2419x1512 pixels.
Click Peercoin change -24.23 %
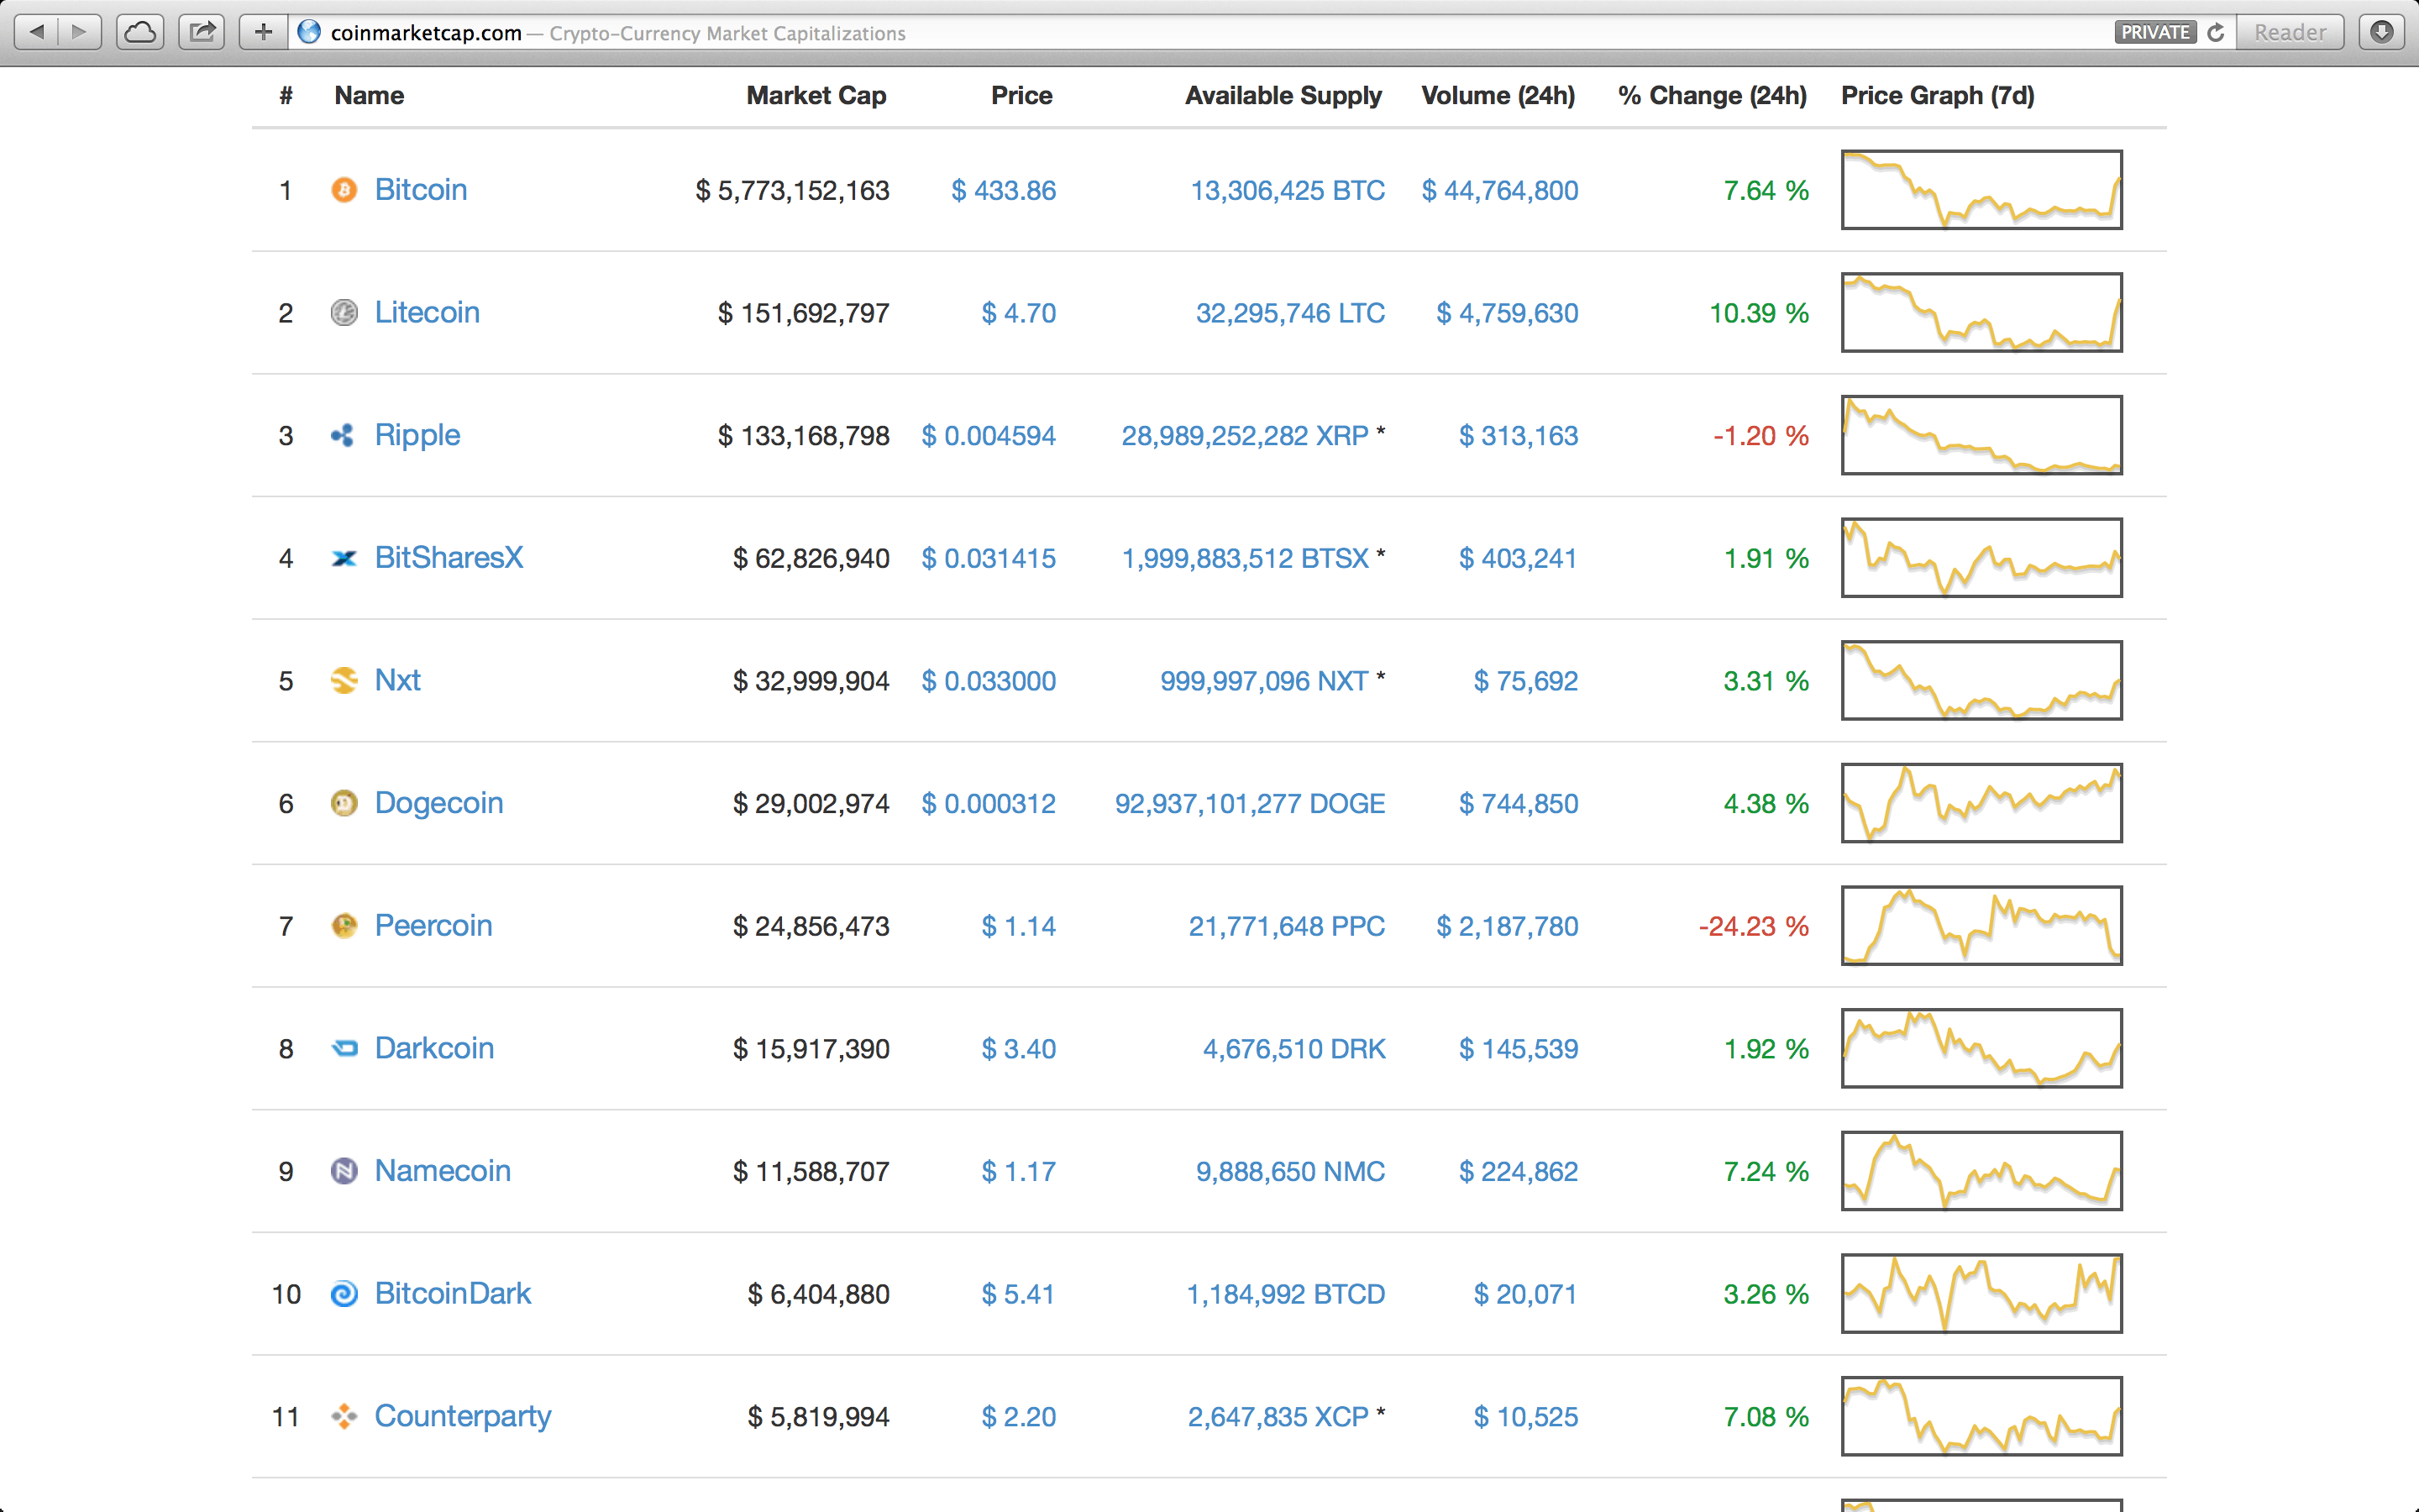[1753, 926]
